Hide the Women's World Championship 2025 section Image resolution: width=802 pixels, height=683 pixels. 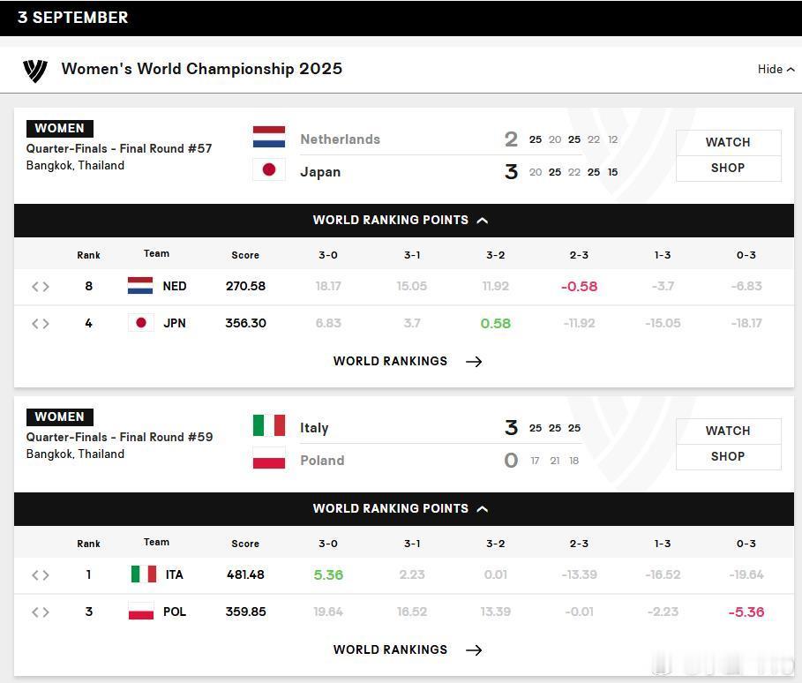point(776,69)
